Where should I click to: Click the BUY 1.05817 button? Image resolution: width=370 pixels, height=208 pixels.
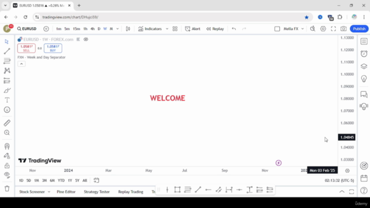pyautogui.click(x=53, y=48)
